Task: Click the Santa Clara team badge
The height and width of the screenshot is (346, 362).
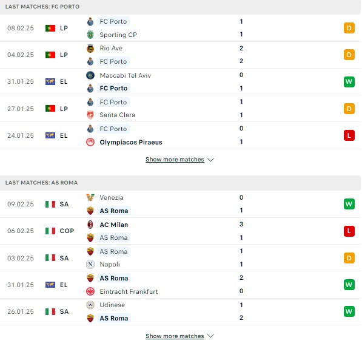Action: click(90, 115)
